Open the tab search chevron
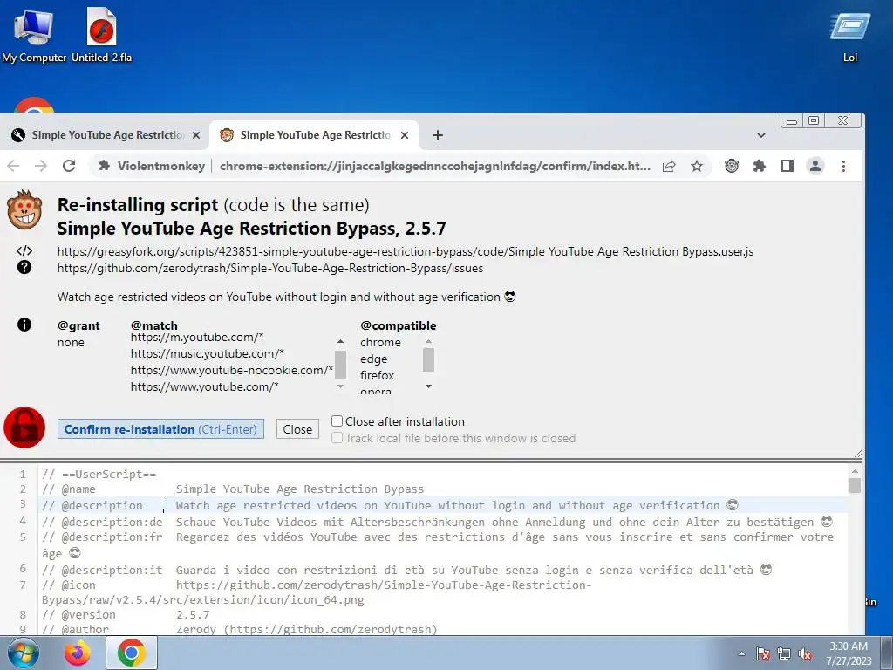This screenshot has height=670, width=893. [x=760, y=135]
